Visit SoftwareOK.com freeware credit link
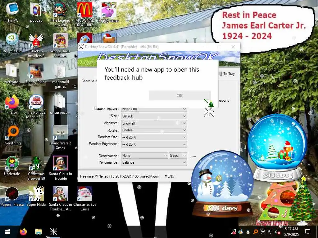The width and height of the screenshot is (318, 238). pos(147,176)
